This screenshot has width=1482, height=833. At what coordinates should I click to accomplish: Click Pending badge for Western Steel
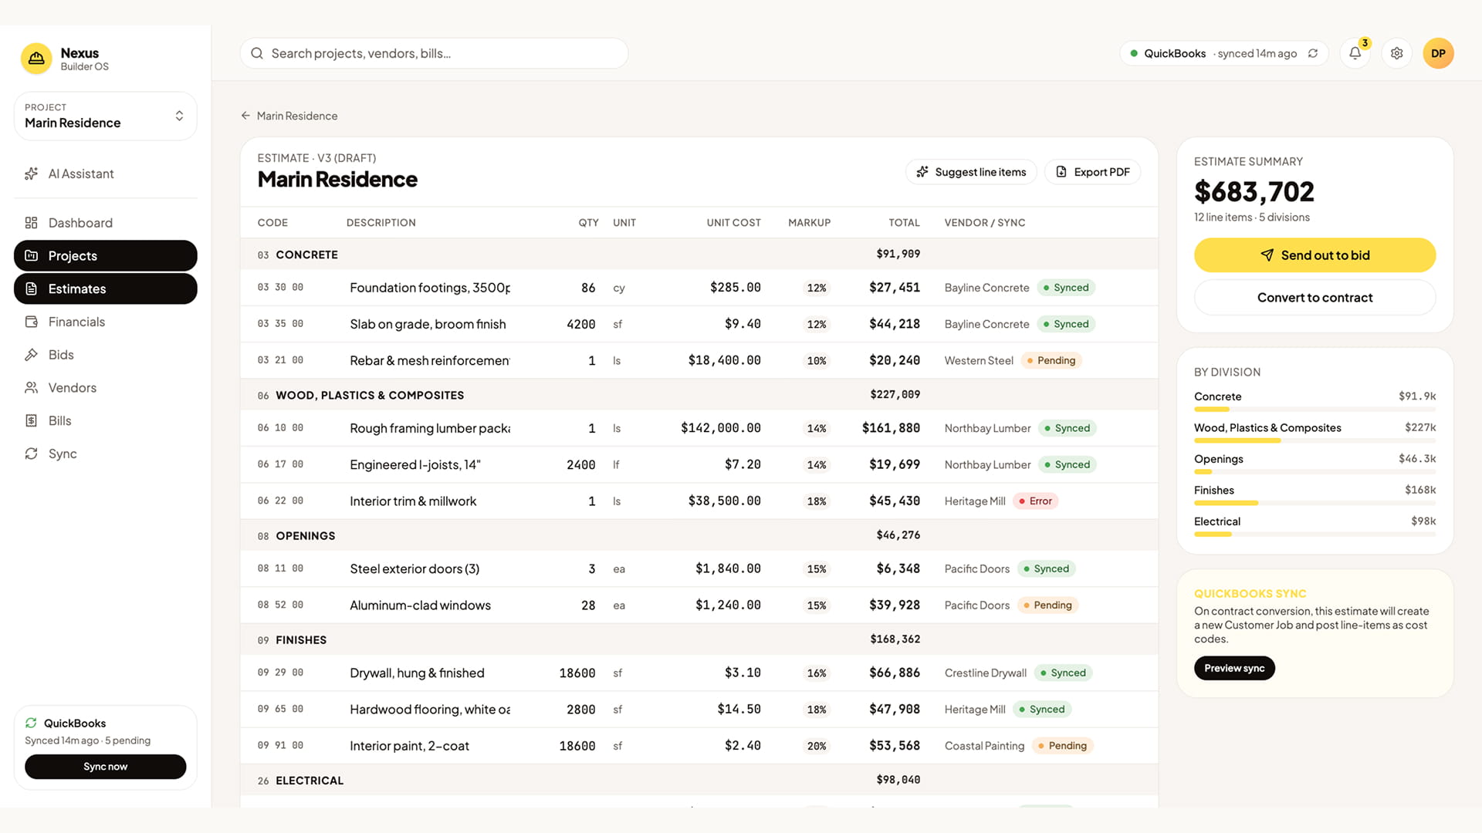point(1051,360)
